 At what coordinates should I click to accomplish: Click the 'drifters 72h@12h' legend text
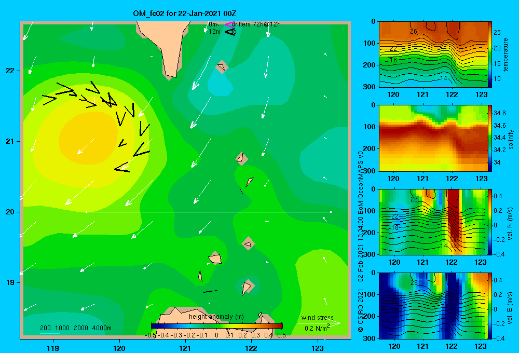pyautogui.click(x=256, y=24)
